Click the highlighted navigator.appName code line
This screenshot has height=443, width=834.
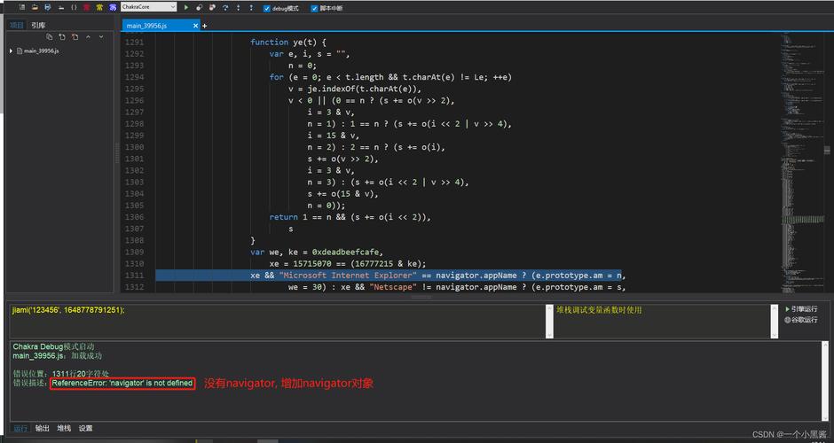pos(389,276)
